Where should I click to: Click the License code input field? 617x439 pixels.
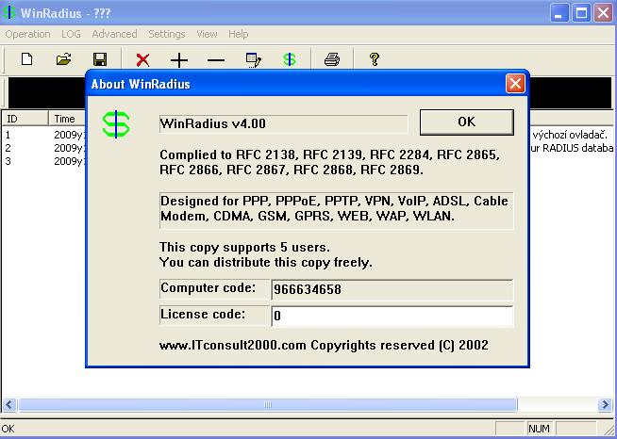[x=392, y=316]
